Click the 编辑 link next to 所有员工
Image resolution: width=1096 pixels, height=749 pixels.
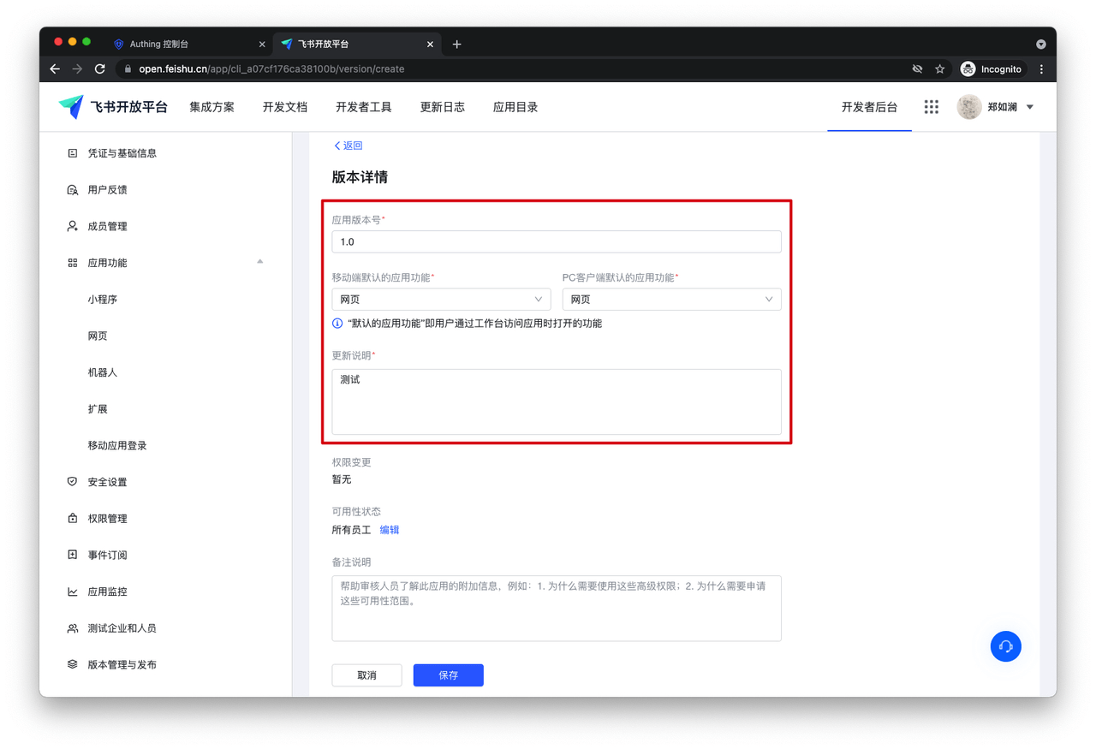click(390, 529)
